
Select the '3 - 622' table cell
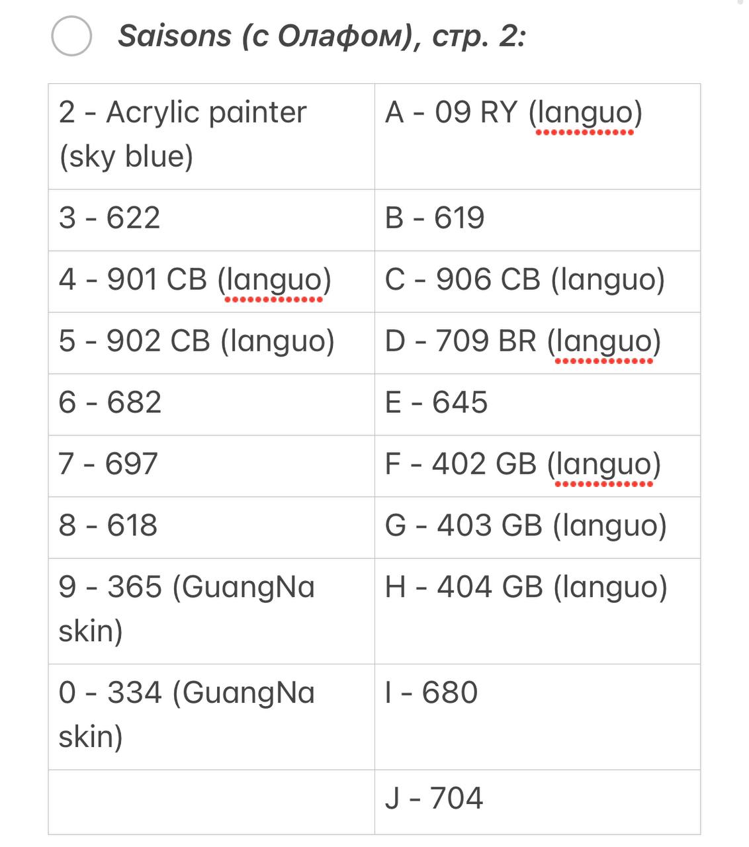coord(212,220)
